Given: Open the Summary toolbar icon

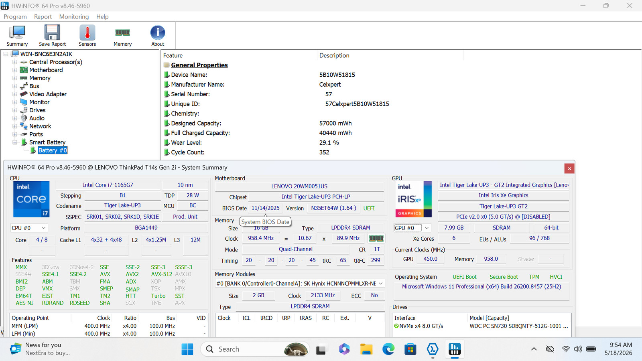Looking at the screenshot, I should click(17, 36).
